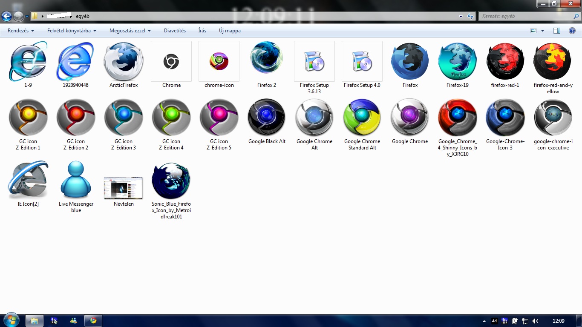The height and width of the screenshot is (327, 582).
Task: Click the Google Chrome taskbar button
Action: click(93, 321)
